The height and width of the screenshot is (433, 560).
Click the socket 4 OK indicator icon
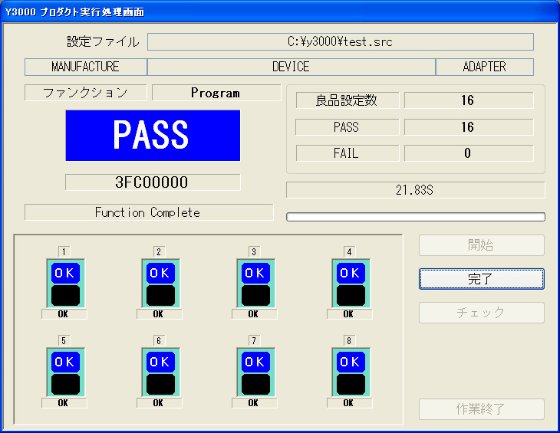coord(351,284)
